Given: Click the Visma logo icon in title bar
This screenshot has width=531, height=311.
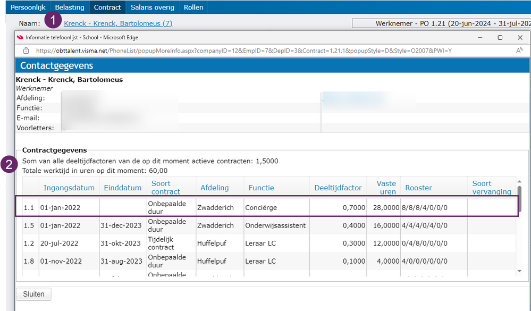Looking at the screenshot, I should (x=20, y=38).
